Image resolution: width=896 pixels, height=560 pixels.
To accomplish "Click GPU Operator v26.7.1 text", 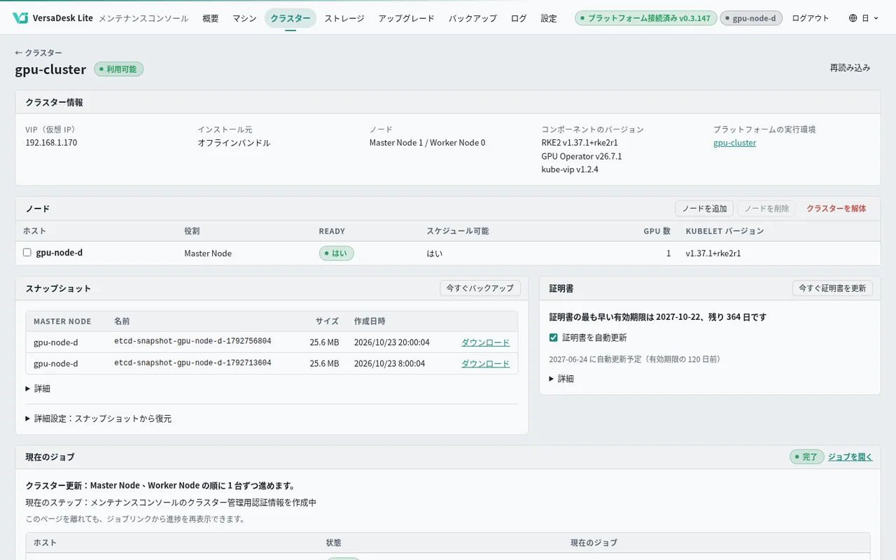I will [x=582, y=156].
